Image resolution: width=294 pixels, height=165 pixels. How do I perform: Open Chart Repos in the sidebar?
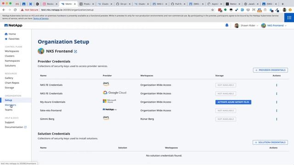coord(12,82)
